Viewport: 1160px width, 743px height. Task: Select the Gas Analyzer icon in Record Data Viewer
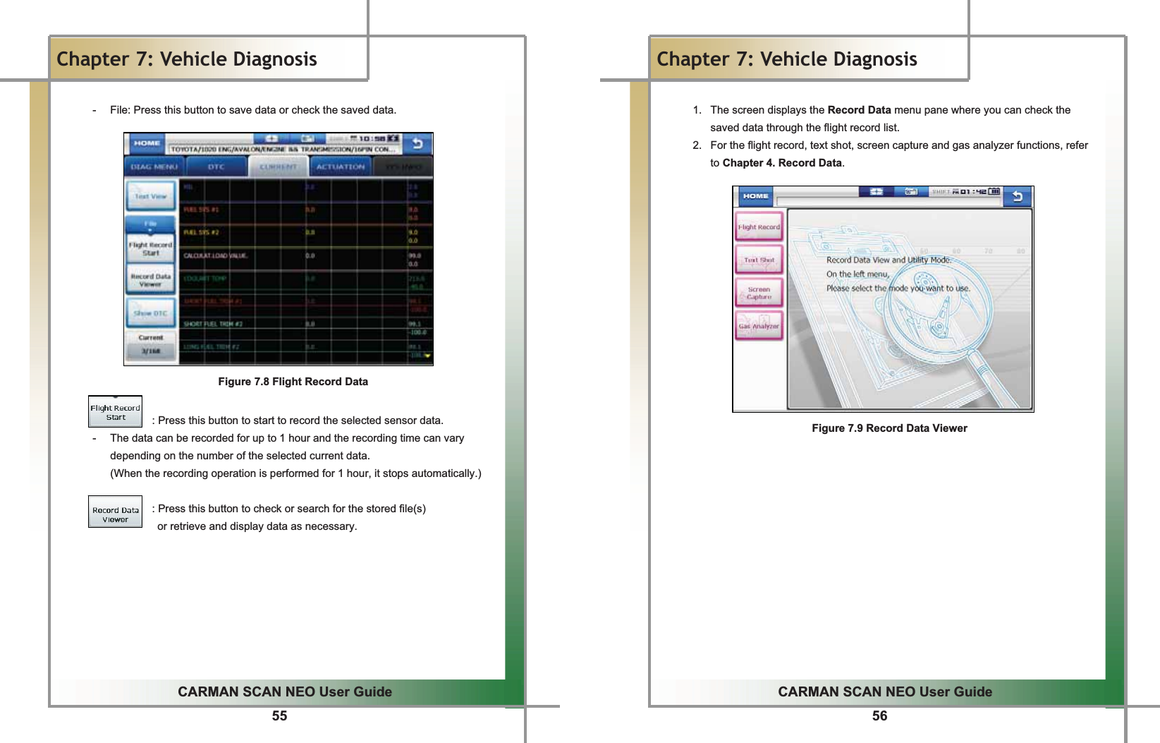pyautogui.click(x=759, y=325)
